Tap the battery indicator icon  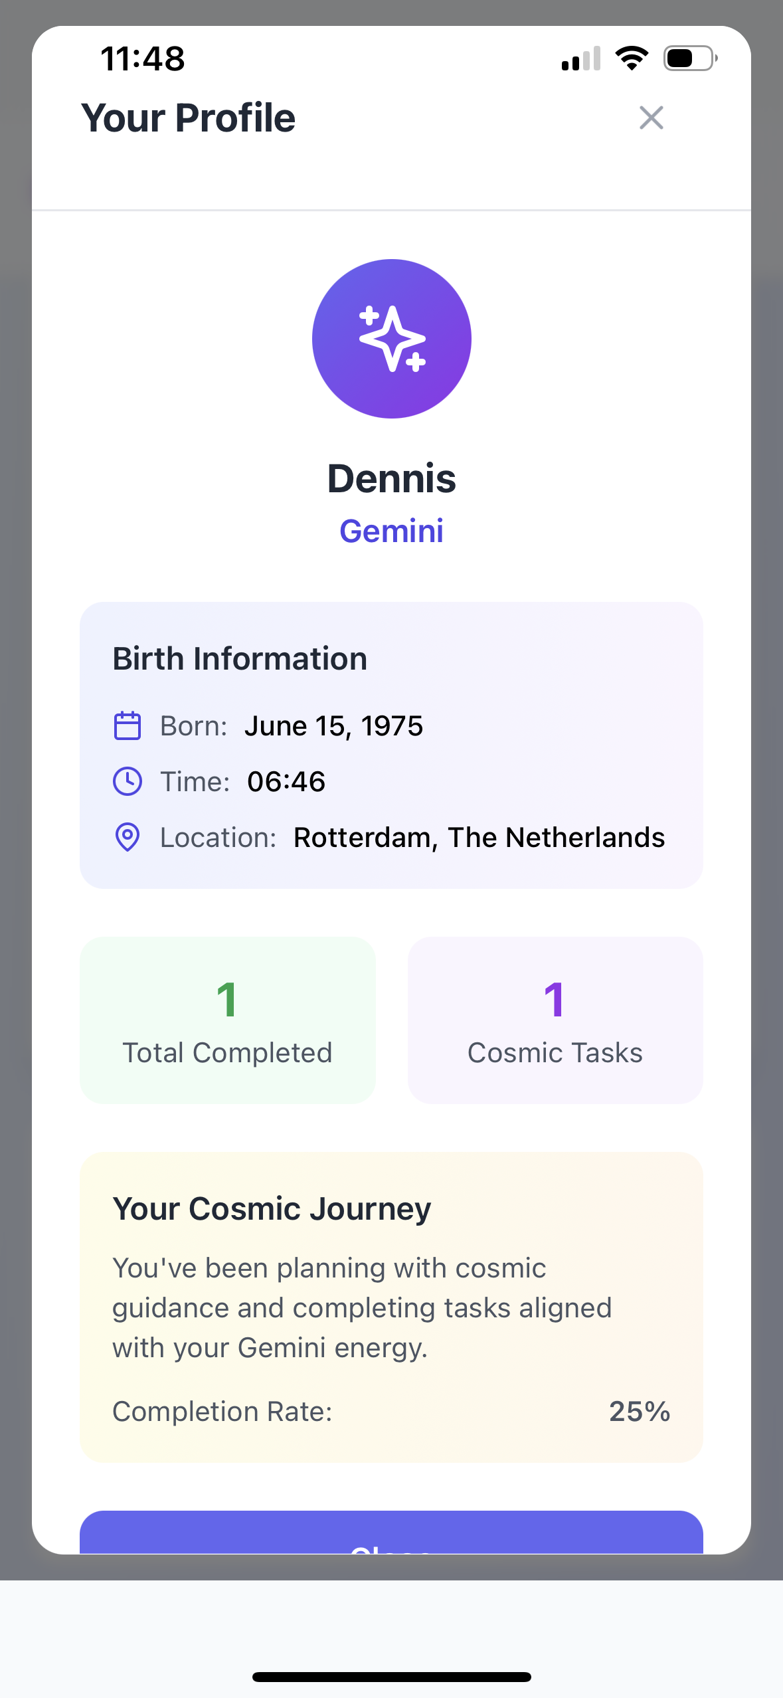coord(691,58)
